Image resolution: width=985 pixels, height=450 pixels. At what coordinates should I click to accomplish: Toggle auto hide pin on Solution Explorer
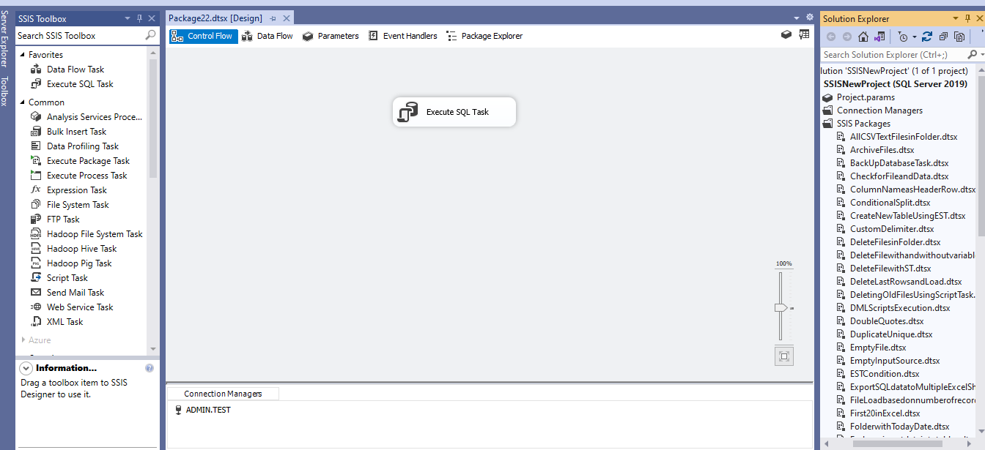[x=967, y=18]
